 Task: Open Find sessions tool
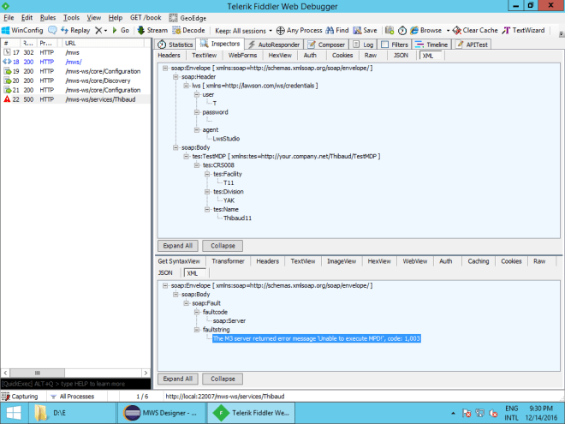click(x=336, y=30)
